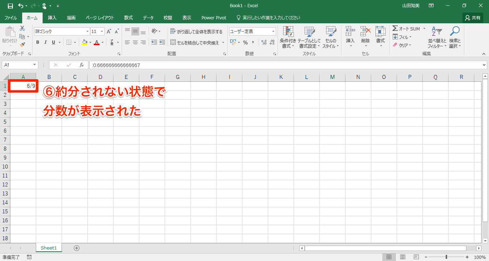
Task: Click the Share (共有) button
Action: [x=473, y=18]
